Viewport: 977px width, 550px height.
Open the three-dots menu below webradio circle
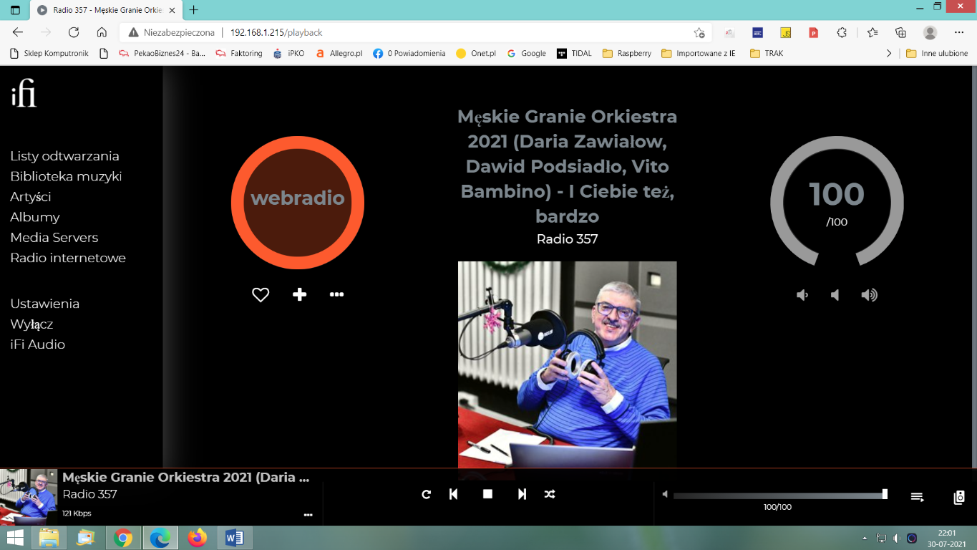coord(336,294)
